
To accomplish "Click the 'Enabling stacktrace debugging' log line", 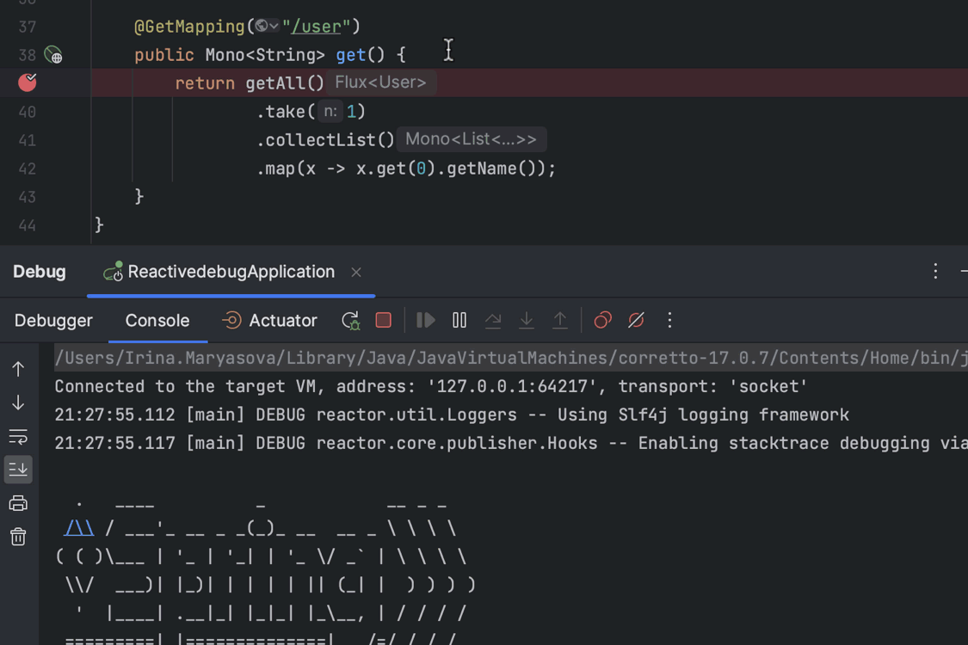I will (x=511, y=443).
